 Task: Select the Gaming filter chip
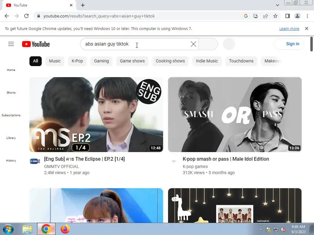click(x=101, y=61)
